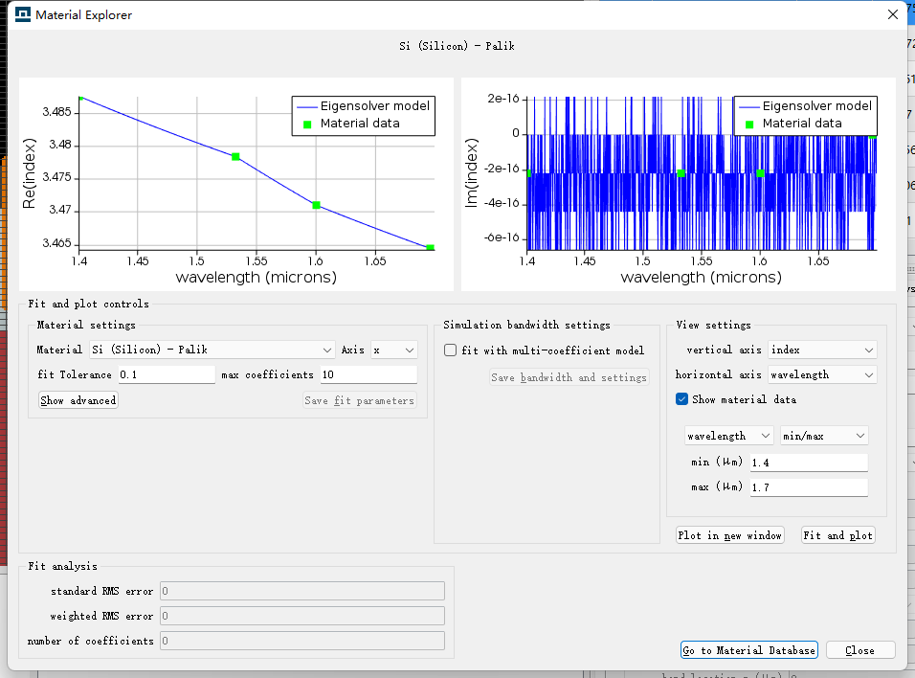Click the Material Explorer app icon

point(23,14)
